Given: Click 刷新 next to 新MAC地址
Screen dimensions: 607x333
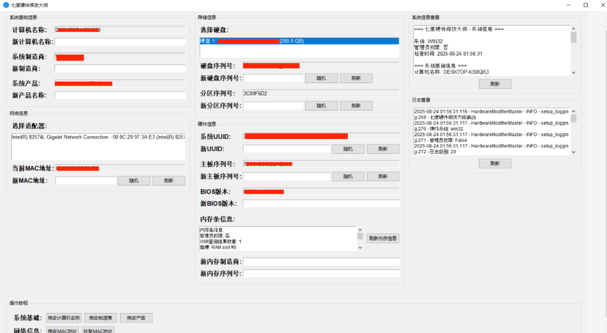Looking at the screenshot, I should [x=169, y=180].
